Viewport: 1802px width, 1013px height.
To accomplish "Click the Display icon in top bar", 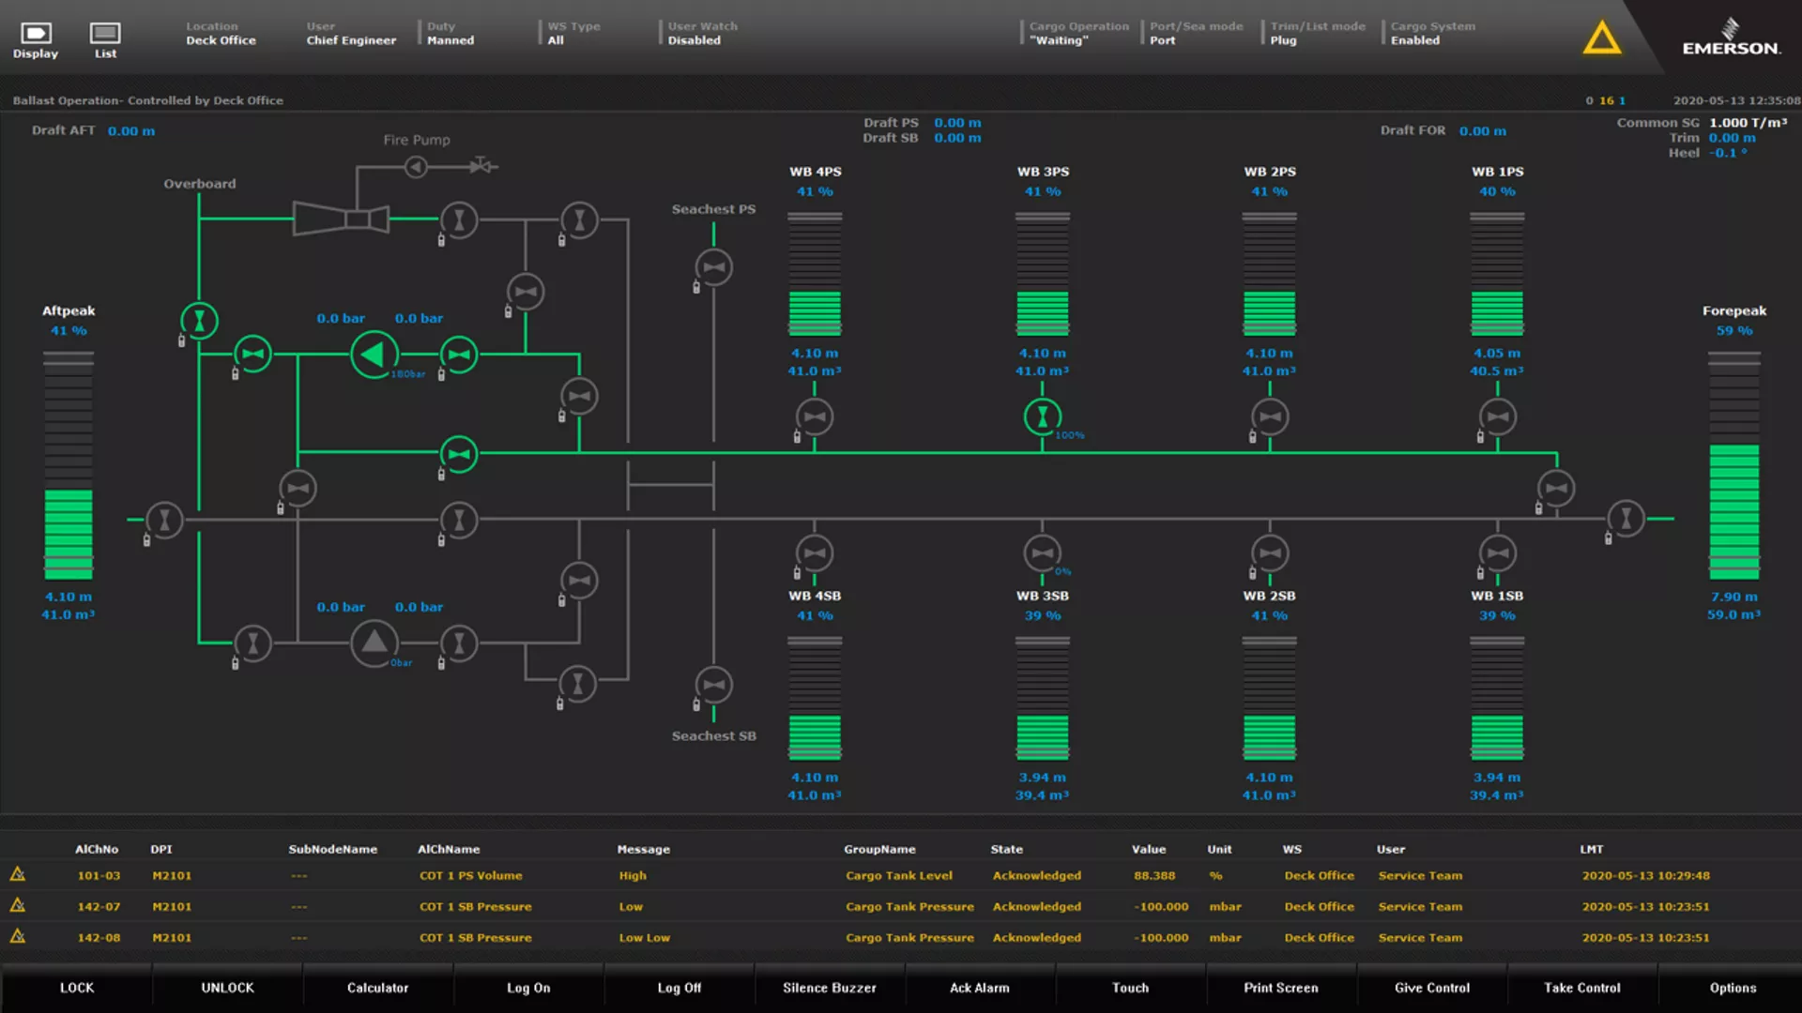I will tap(36, 35).
